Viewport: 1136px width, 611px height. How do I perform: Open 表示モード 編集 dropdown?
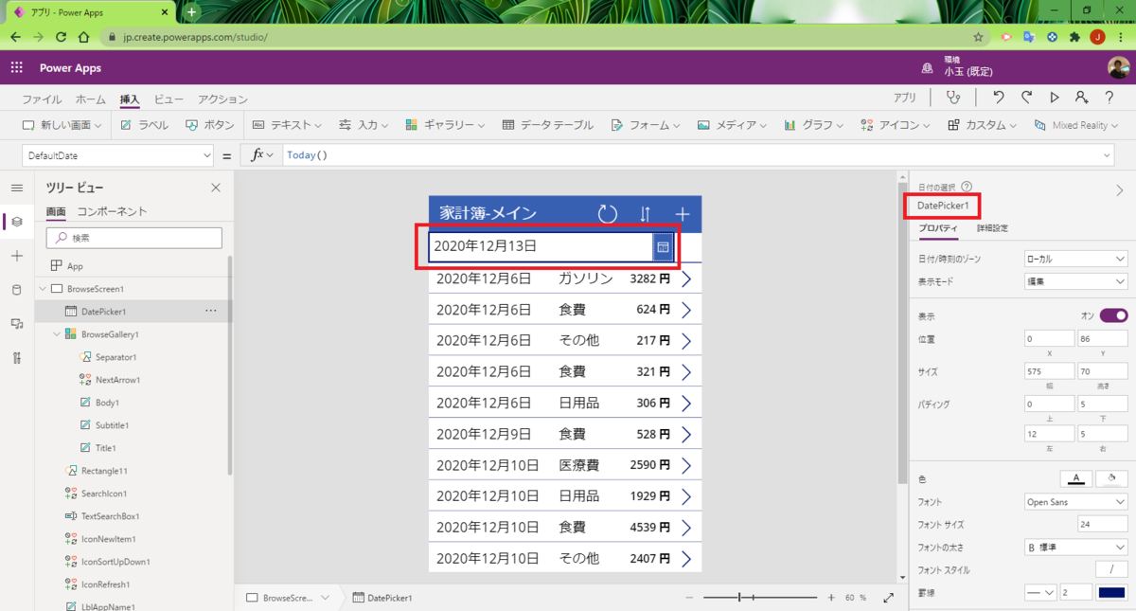(x=1075, y=281)
